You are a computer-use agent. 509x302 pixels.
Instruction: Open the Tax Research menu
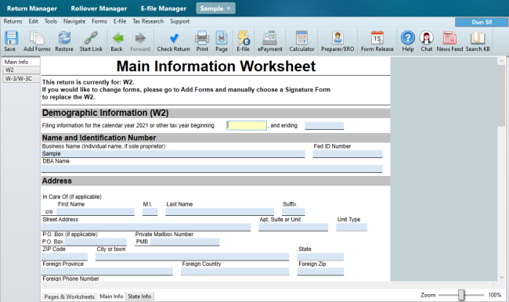click(148, 21)
